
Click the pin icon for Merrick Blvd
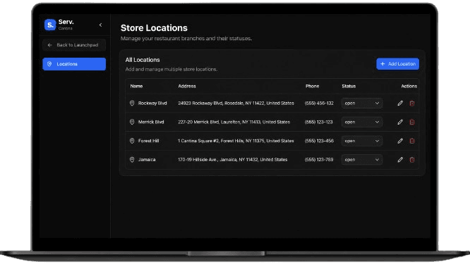132,122
